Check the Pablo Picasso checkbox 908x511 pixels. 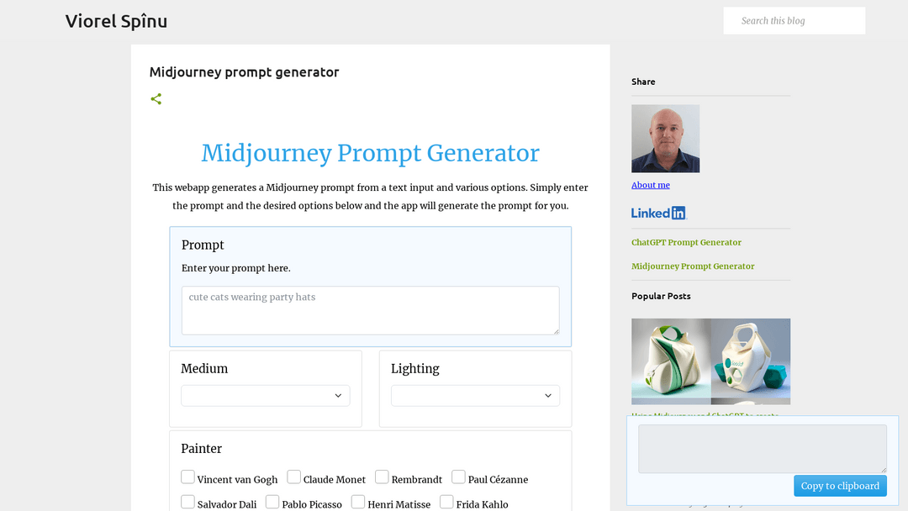[x=272, y=502]
